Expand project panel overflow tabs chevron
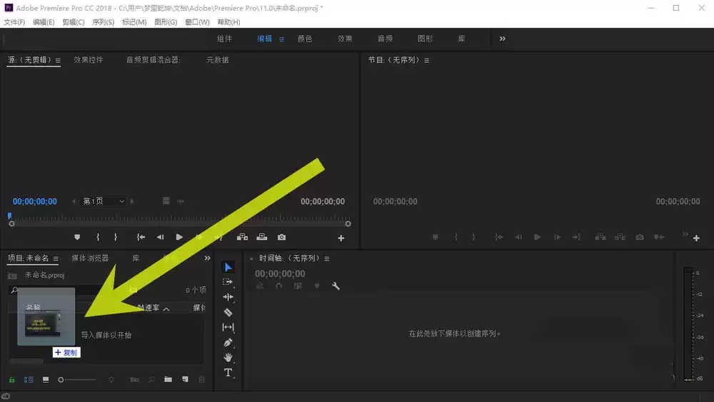The width and height of the screenshot is (714, 402). coord(207,258)
